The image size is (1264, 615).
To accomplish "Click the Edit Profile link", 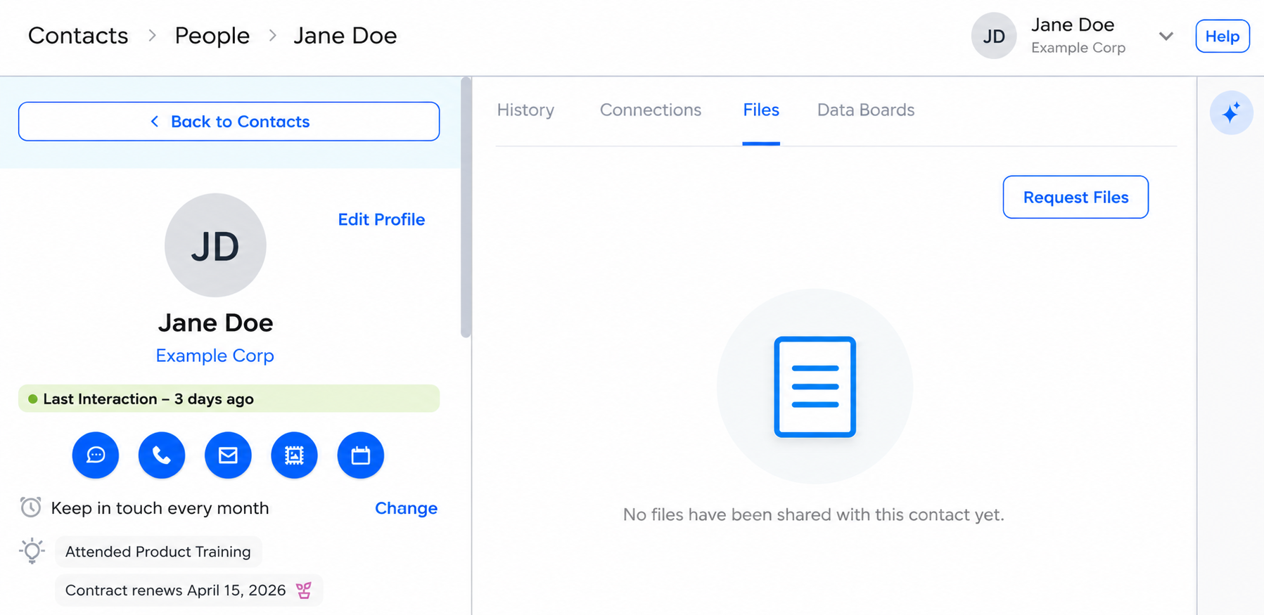I will tap(381, 219).
